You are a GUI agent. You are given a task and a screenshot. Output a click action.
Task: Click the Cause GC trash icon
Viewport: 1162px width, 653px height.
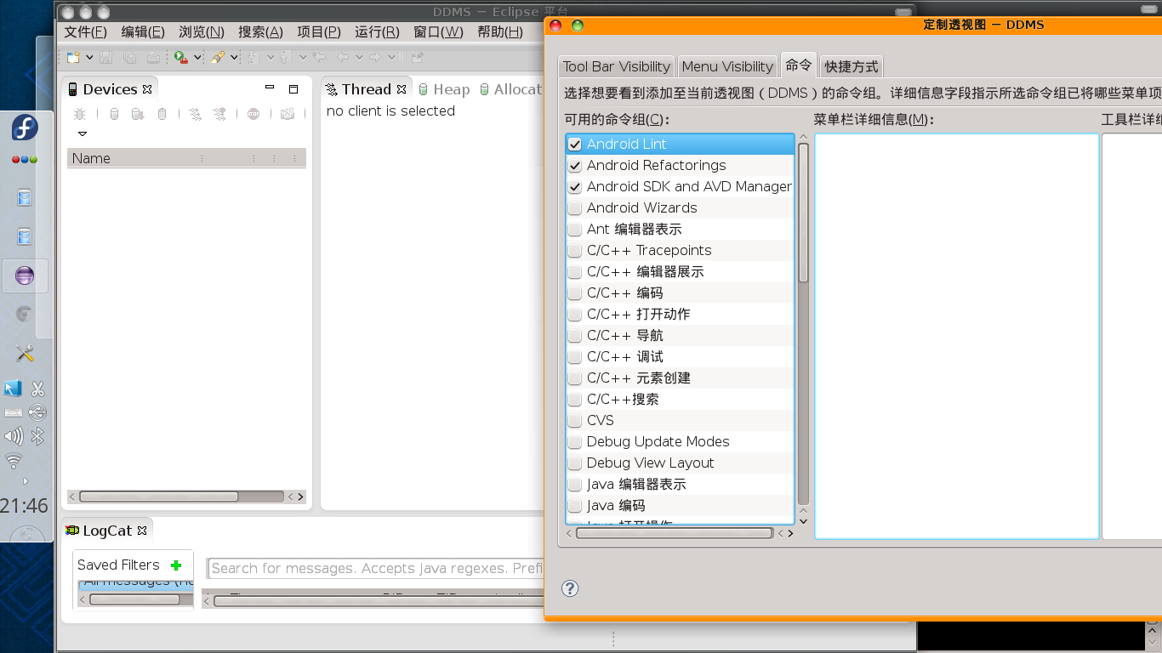[162, 114]
